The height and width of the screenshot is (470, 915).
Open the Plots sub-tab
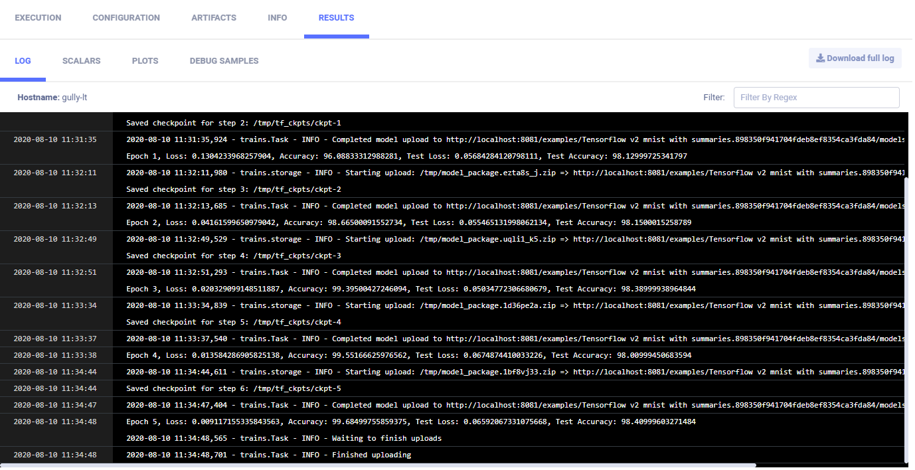(145, 61)
